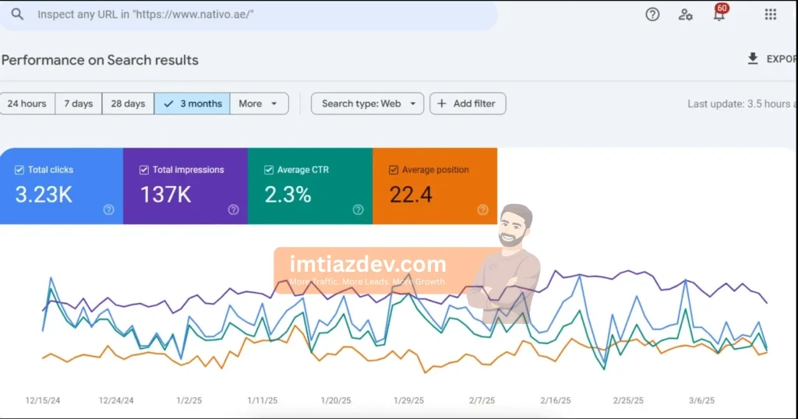Uncheck the Average position checkbox
The image size is (798, 419).
(x=394, y=170)
